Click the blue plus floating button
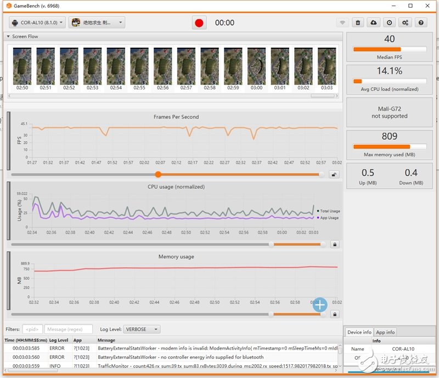439x378 pixels. 320,305
